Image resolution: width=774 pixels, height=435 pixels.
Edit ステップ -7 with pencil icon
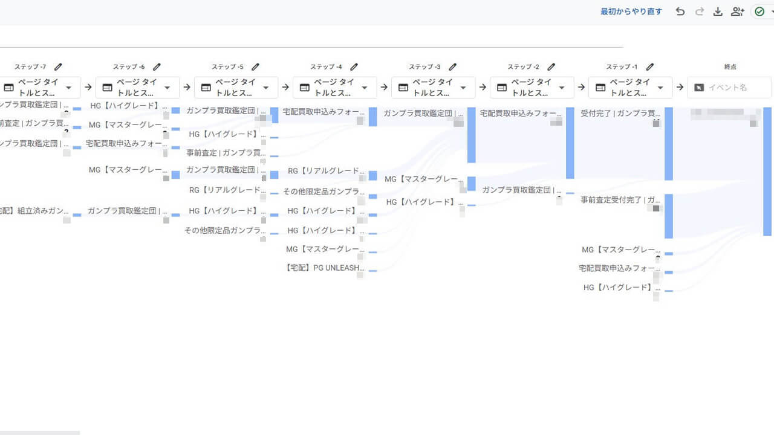point(58,67)
